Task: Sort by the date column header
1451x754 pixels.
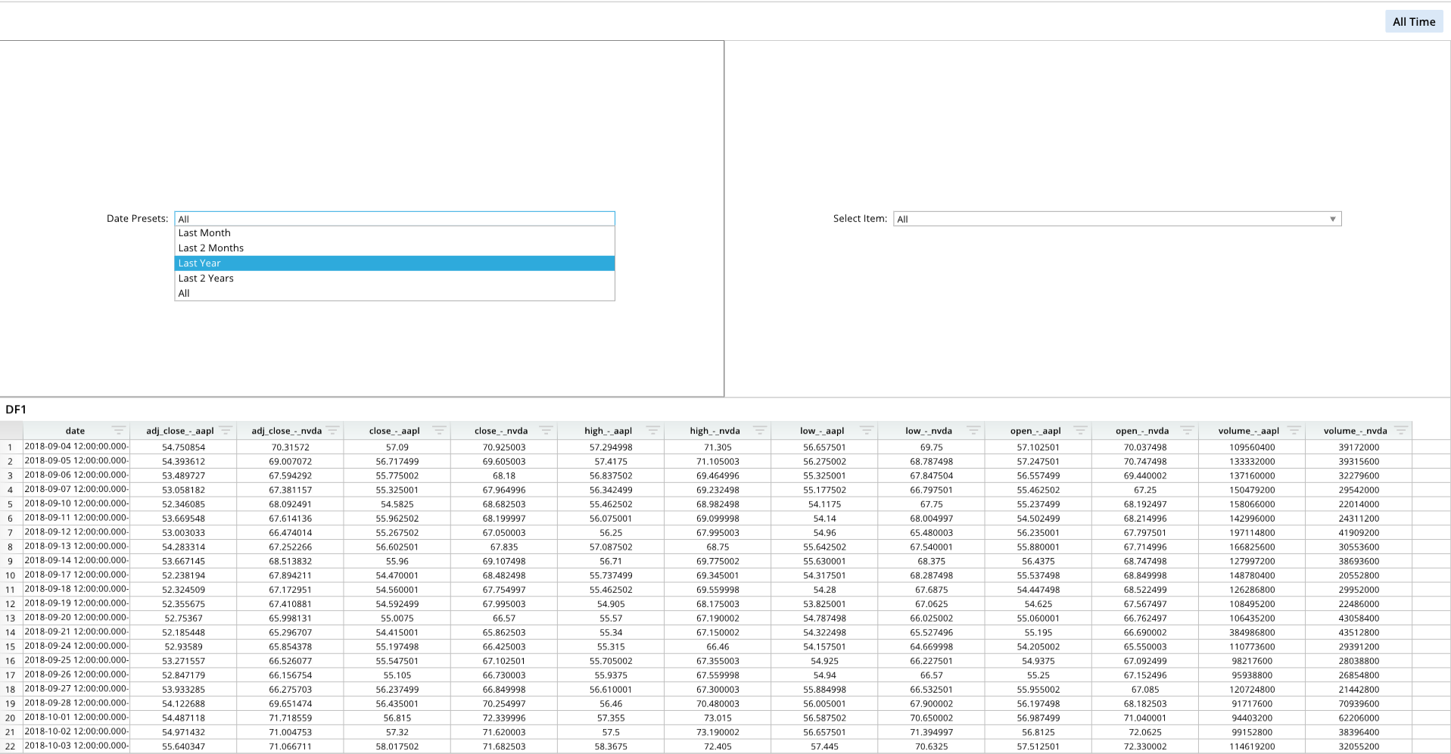Action: point(75,431)
